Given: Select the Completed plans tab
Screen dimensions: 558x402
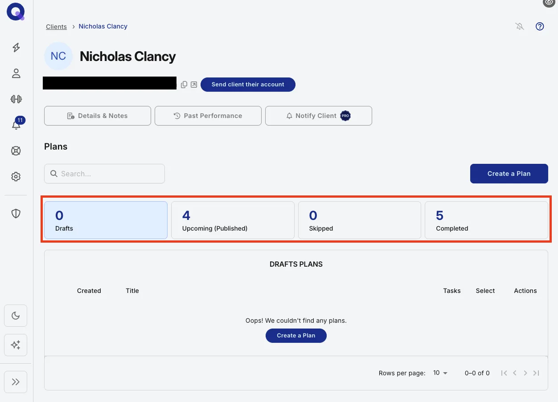Looking at the screenshot, I should coord(486,220).
